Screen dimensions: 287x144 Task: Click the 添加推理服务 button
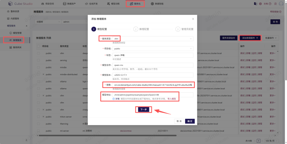click(x=250, y=38)
